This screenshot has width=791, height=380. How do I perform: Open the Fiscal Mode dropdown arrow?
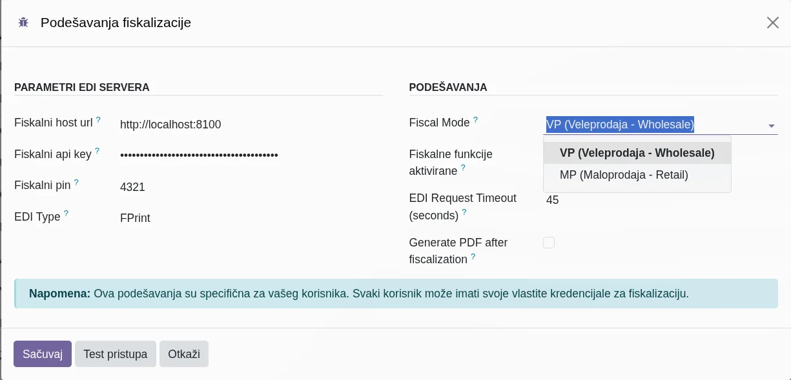point(772,126)
